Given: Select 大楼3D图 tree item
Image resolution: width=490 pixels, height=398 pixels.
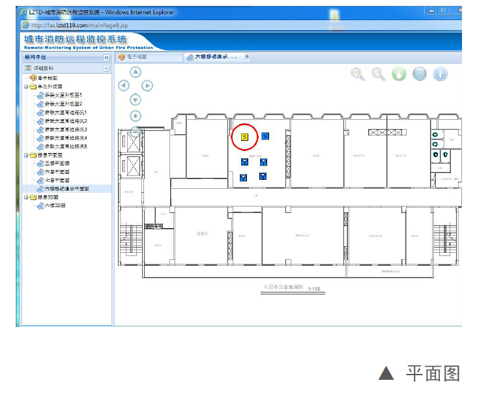Looking at the screenshot, I should pos(55,206).
